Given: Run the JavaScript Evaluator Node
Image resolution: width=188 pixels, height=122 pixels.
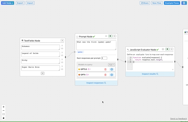Looking at the screenshot, I should (x=167, y=49).
